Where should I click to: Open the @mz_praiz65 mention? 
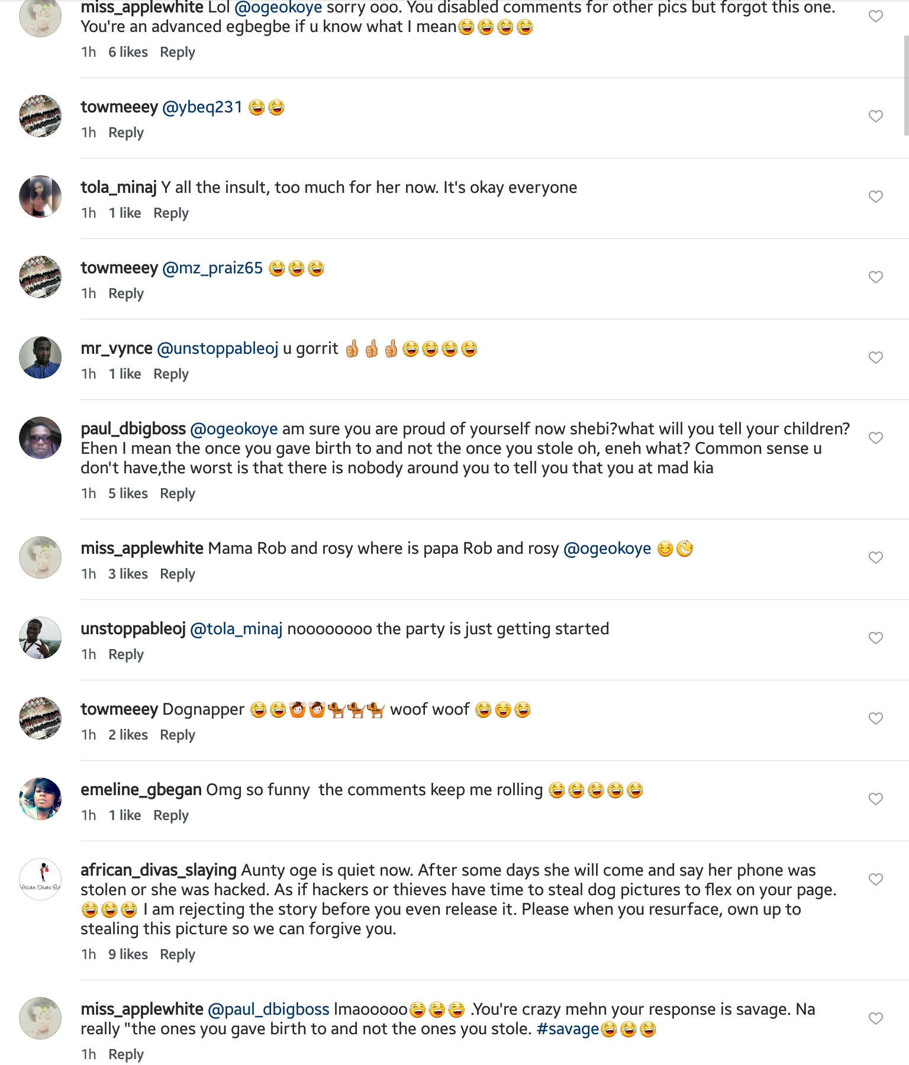tap(212, 268)
